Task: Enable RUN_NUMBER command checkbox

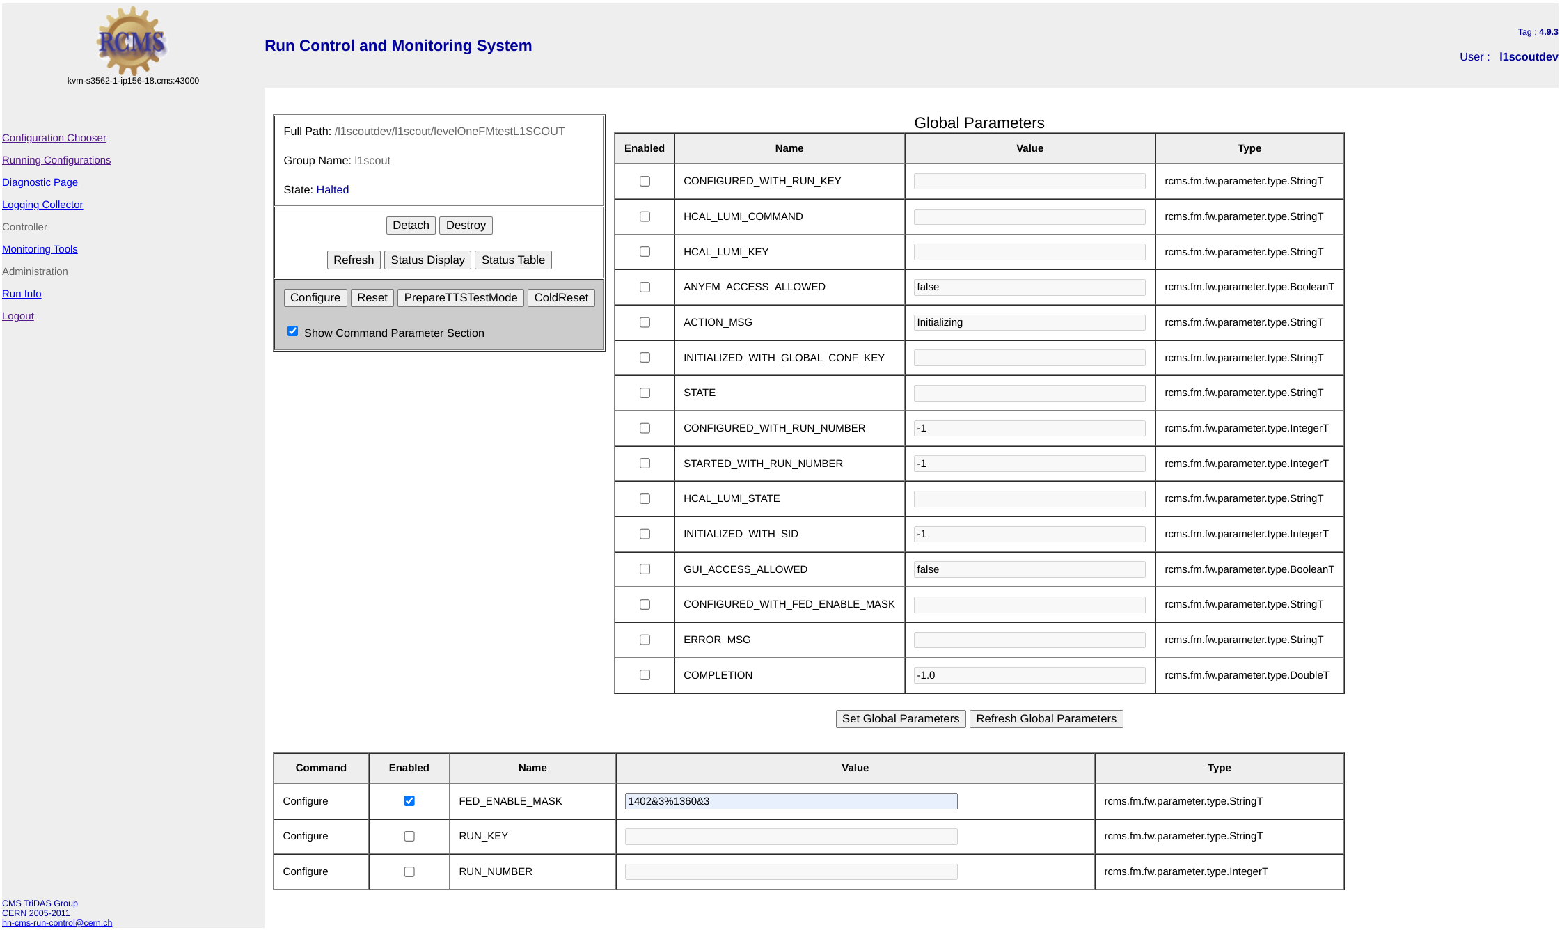Action: [409, 872]
